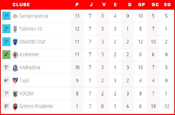Screen dimensions: 175x115
Task: Click Osvaldo Cruz's 12 goals scored cell
Action: 140,42
